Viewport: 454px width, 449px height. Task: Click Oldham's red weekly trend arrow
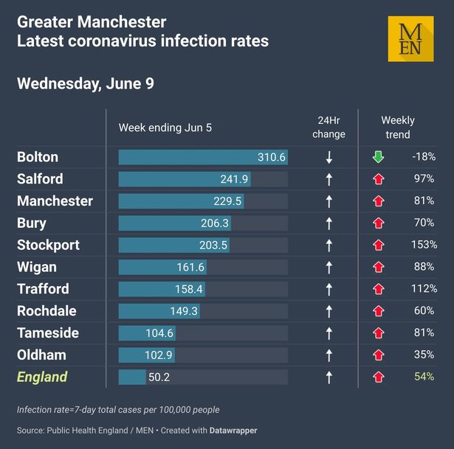pyautogui.click(x=379, y=355)
